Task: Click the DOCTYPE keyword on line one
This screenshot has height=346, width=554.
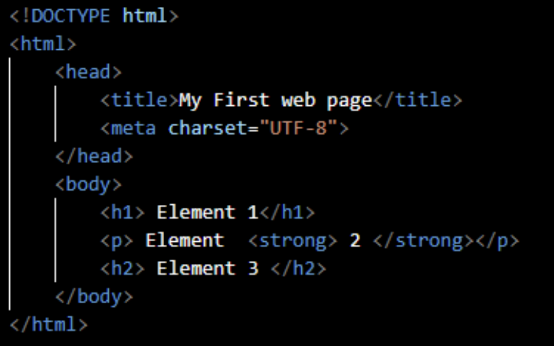Action: (x=71, y=16)
